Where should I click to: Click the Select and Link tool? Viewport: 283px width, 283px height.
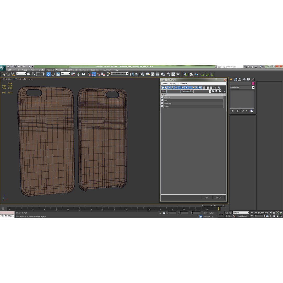(3, 74)
